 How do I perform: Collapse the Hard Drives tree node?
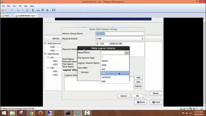point(45,54)
